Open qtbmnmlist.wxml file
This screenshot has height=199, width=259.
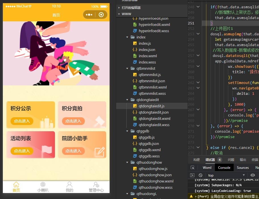pyautogui.click(x=153, y=87)
